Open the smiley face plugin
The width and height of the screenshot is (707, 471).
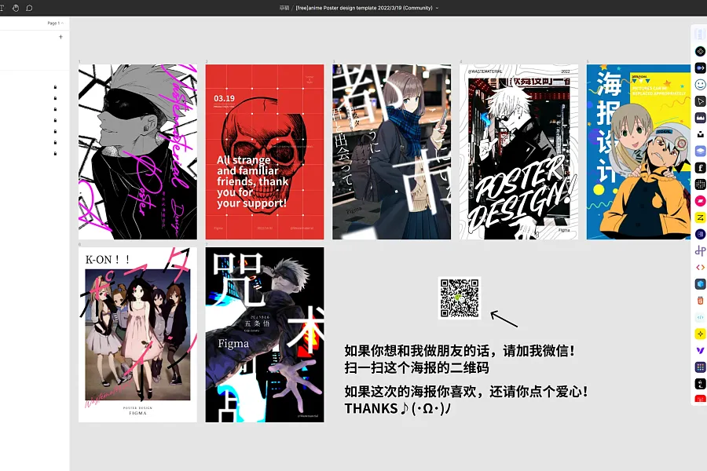(700, 85)
